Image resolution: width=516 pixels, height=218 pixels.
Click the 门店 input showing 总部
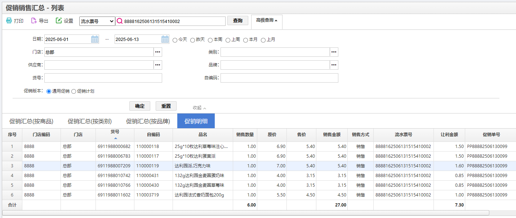(99, 52)
